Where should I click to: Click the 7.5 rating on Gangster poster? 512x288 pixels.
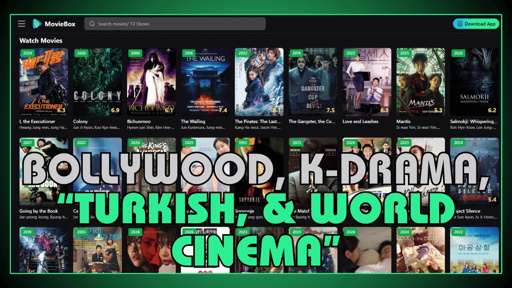tap(330, 110)
